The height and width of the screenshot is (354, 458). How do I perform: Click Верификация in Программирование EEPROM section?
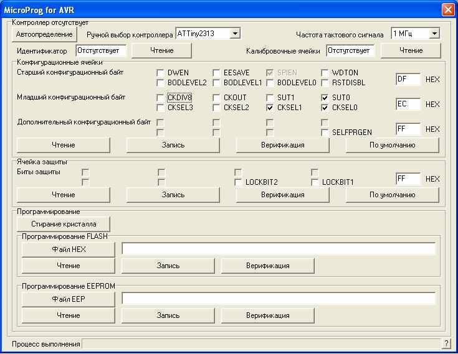267,315
